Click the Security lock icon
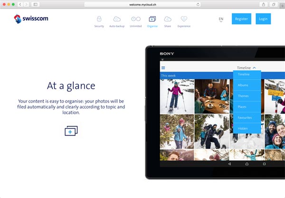Screen dimensions: 285x198 (99, 19)
